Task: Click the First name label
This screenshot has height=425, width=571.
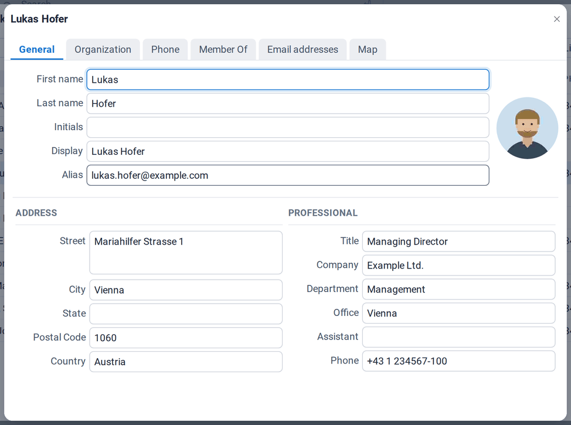Action: pyautogui.click(x=60, y=79)
